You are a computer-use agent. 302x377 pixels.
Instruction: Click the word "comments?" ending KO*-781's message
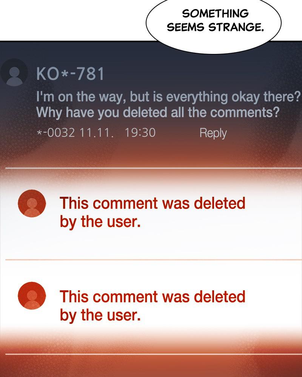pyautogui.click(x=245, y=112)
